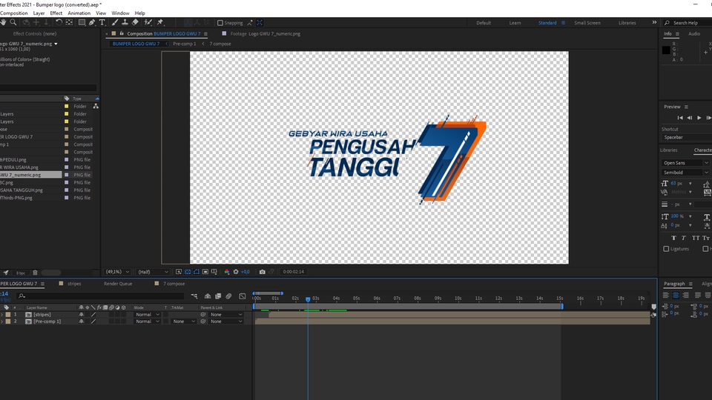Open Parent dropdown for stripes layer
Image resolution: width=712 pixels, height=400 pixels.
[x=226, y=314]
